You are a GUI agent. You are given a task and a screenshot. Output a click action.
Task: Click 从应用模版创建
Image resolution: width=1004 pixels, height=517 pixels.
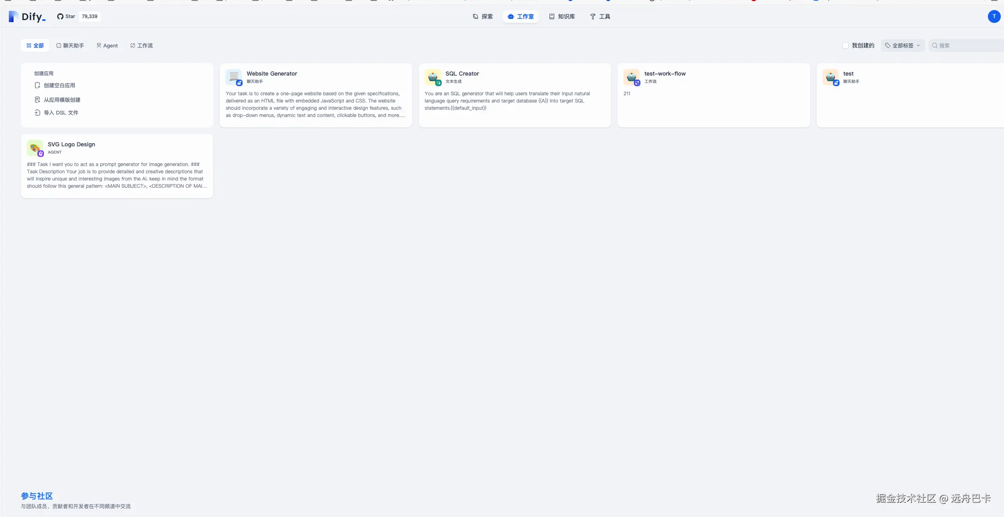click(x=62, y=100)
